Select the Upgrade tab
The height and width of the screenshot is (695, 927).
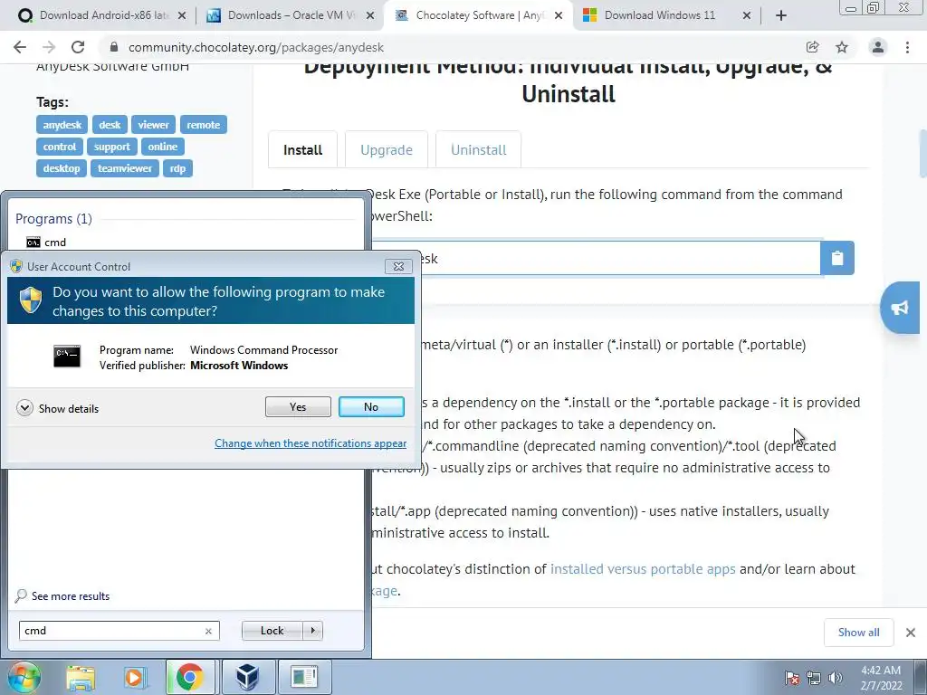point(387,150)
